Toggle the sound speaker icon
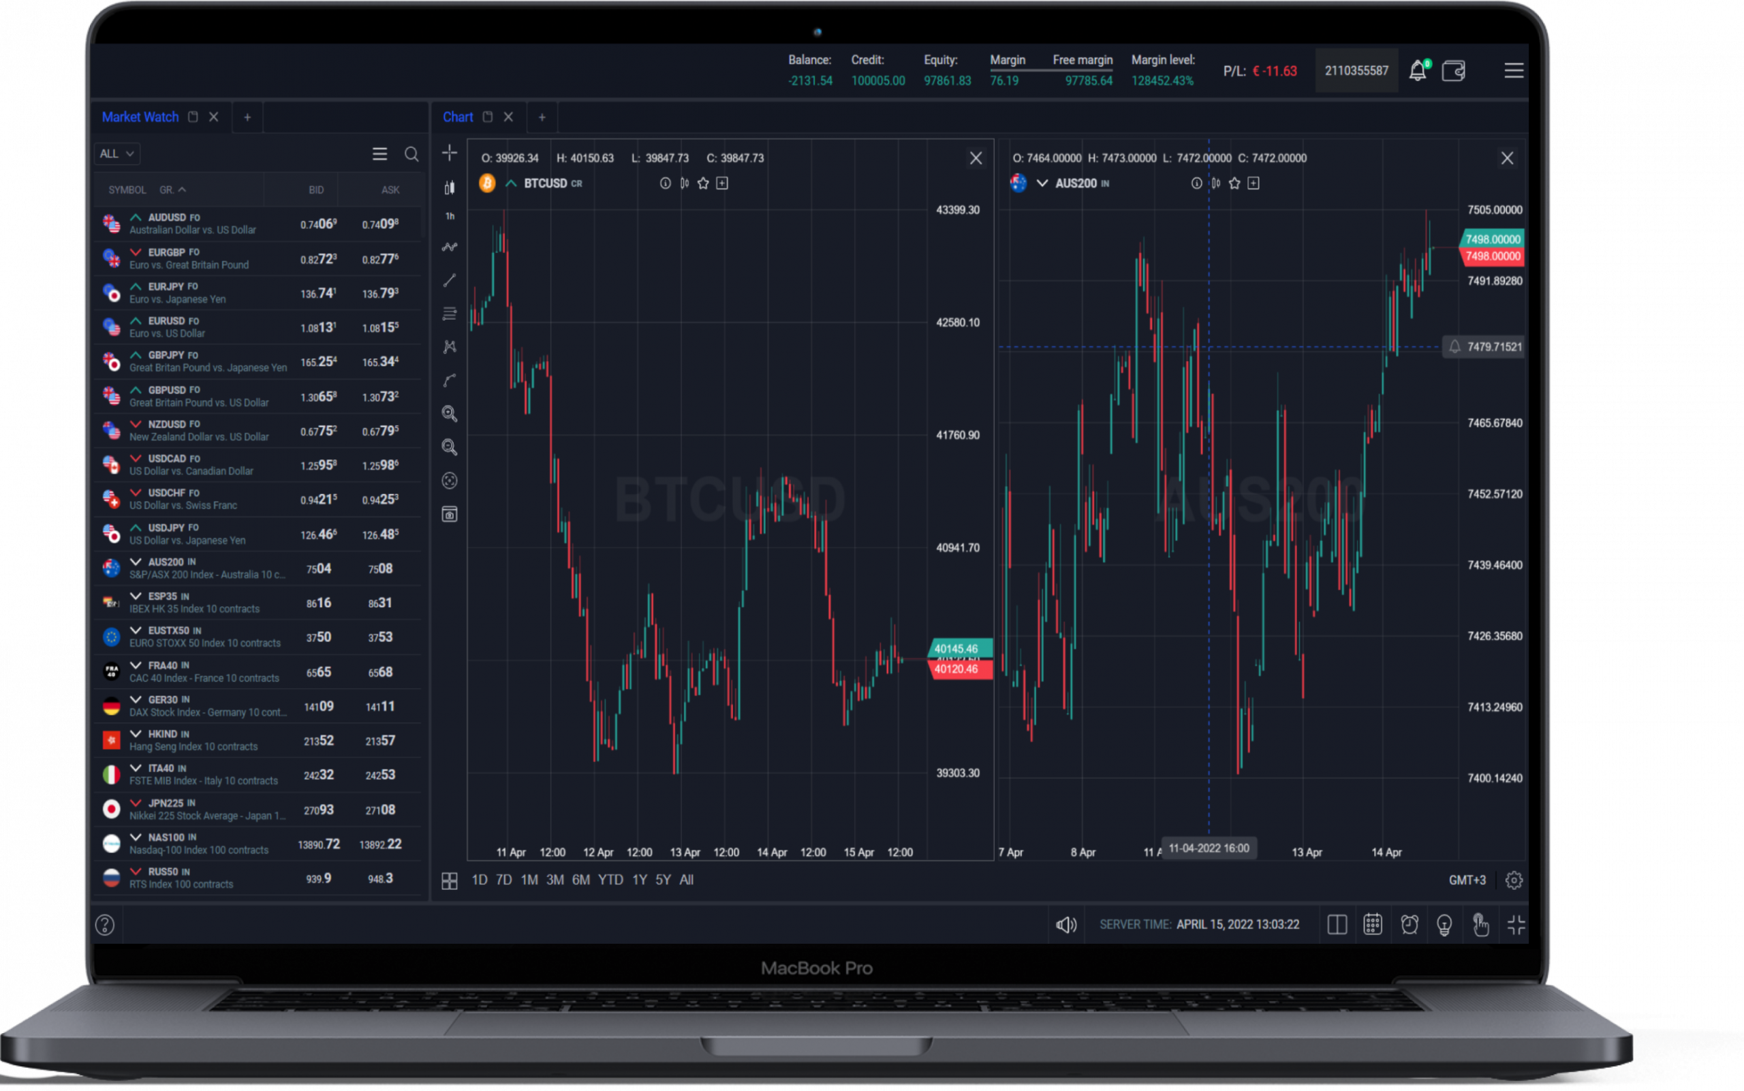The image size is (1744, 1091). point(1066,925)
